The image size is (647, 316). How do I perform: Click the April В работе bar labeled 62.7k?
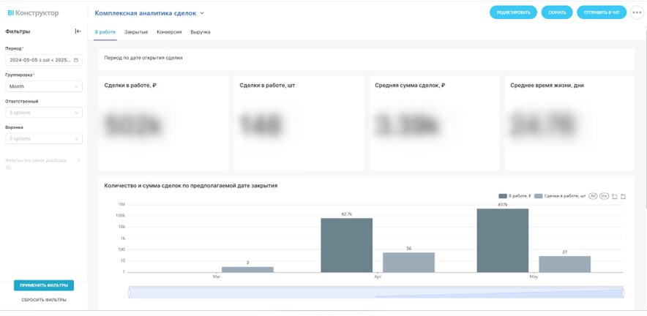[x=347, y=245]
